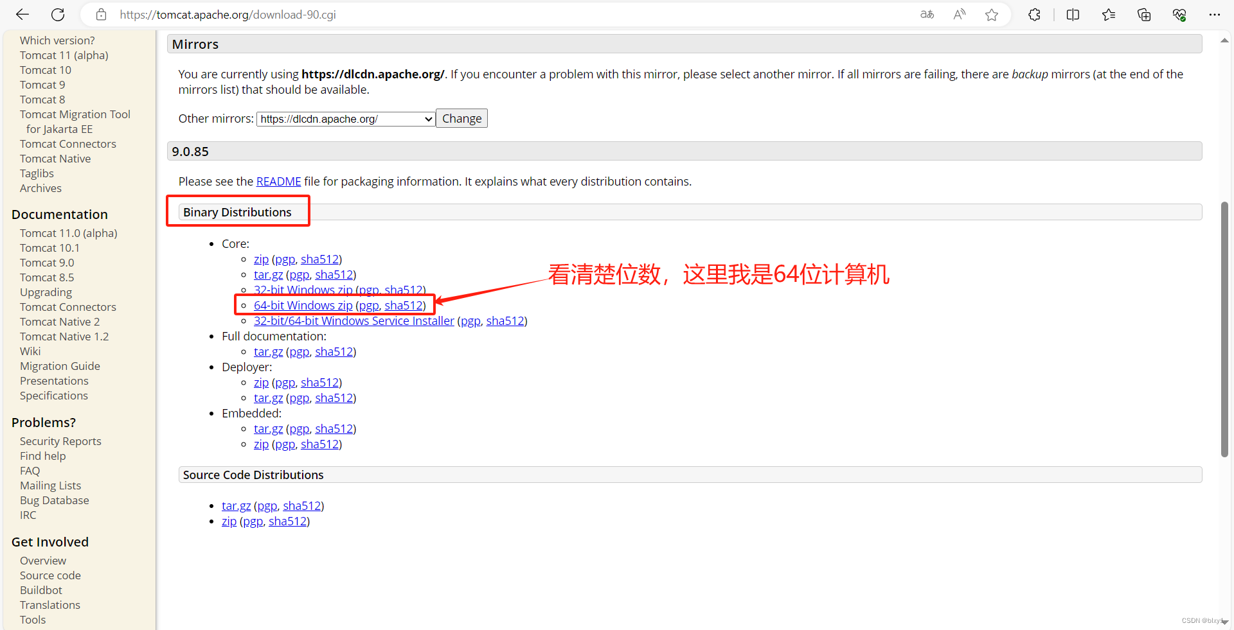Activate Read aloud for this page
The width and height of the screenshot is (1234, 630).
click(959, 14)
